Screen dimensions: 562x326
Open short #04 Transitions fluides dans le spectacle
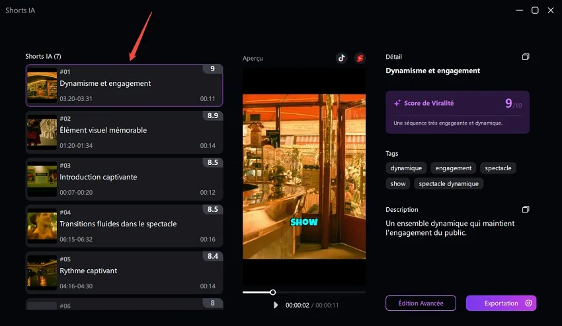pos(124,226)
